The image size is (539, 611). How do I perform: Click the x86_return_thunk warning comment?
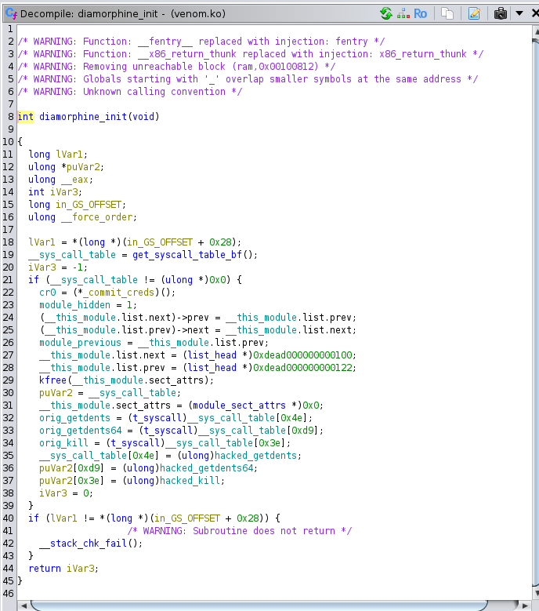(251, 54)
